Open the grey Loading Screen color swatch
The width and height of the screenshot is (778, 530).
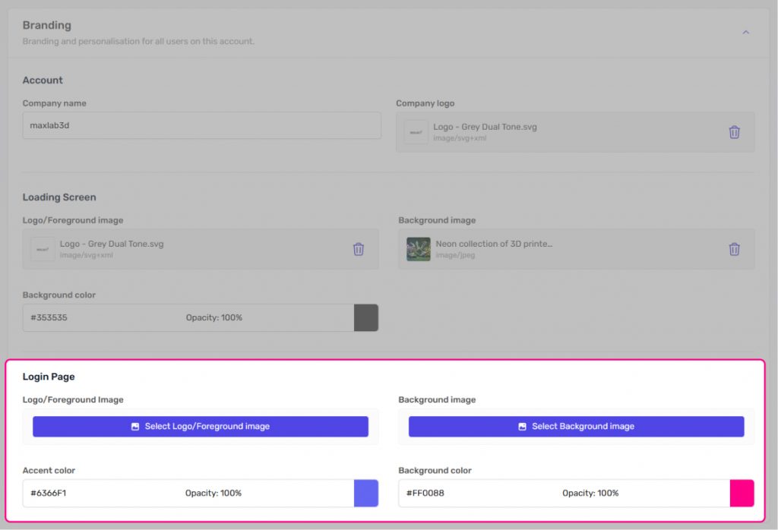pos(365,317)
